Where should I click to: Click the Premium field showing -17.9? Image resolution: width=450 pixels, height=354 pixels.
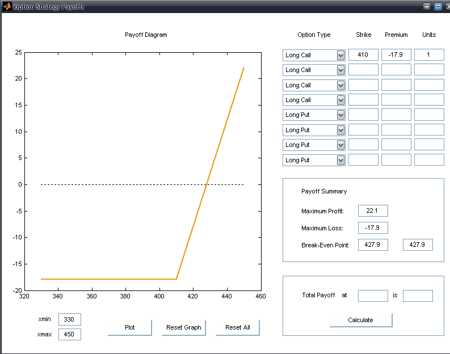(x=396, y=54)
